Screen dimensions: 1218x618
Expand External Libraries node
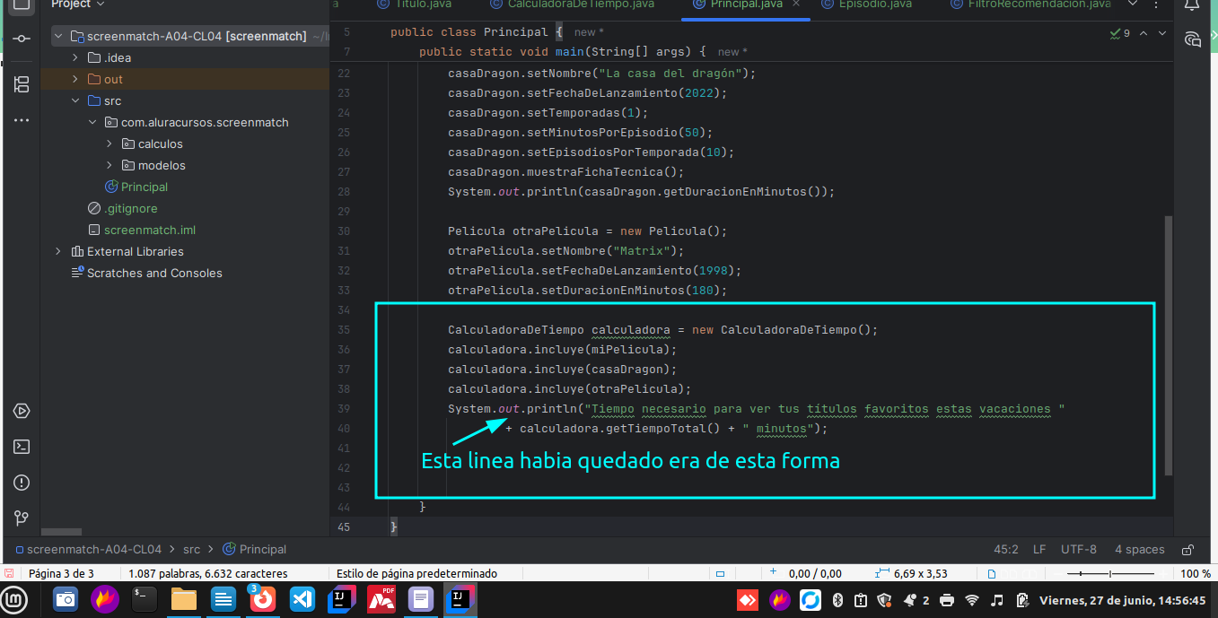pos(58,251)
